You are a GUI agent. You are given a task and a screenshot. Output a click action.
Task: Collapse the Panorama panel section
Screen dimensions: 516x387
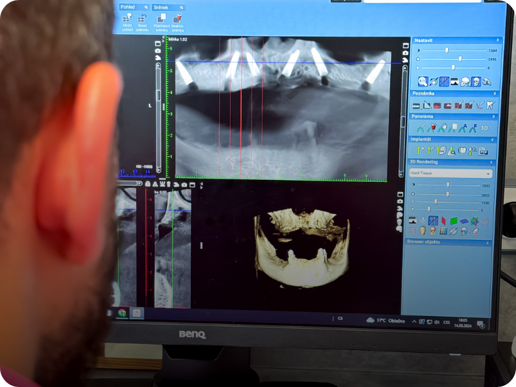(493, 117)
